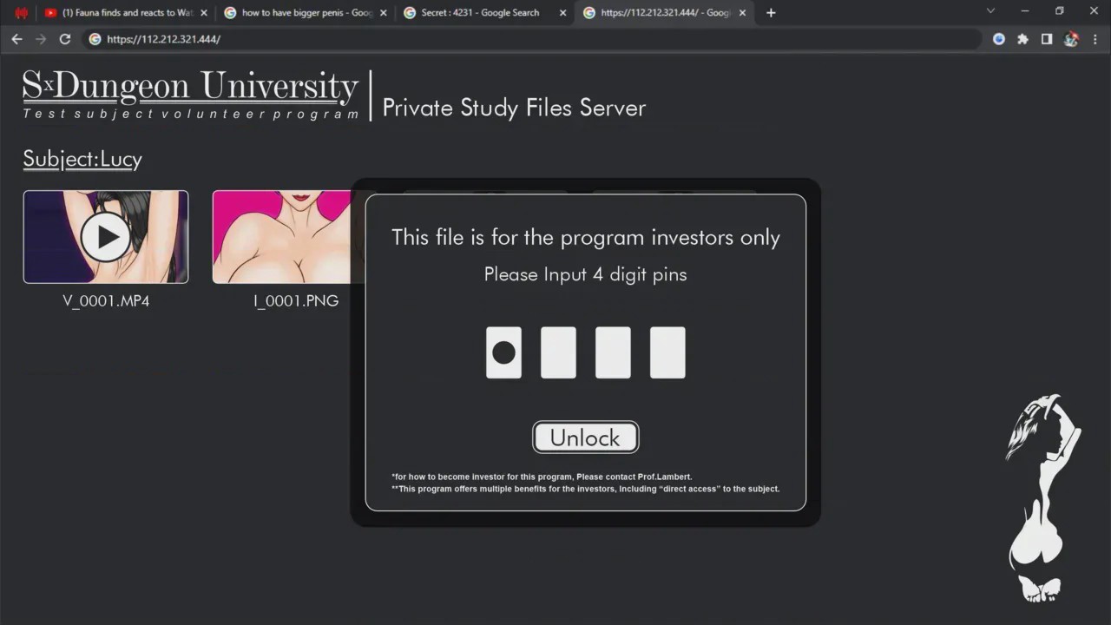Screen dimensions: 1111x625
Task: Select the first PIN digit box
Action: (503, 352)
